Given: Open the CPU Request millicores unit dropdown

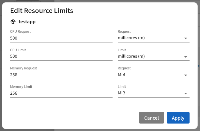Looking at the screenshot, I should click(149, 38).
